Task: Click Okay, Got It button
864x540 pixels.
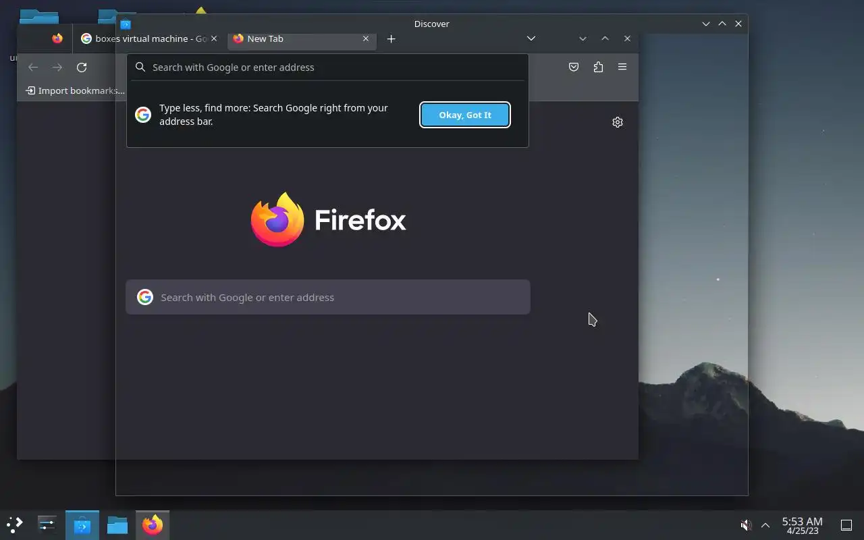Action: point(465,115)
